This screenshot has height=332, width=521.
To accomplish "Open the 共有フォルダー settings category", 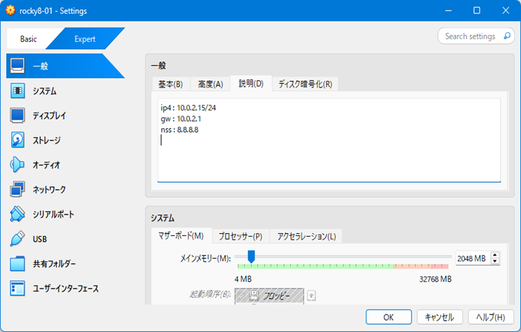I will click(x=66, y=263).
